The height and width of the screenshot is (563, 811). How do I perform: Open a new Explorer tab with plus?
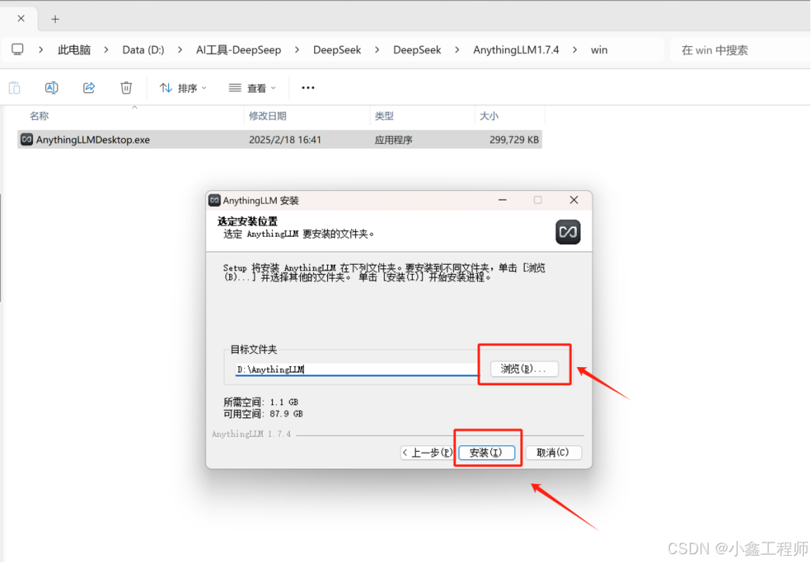56,19
